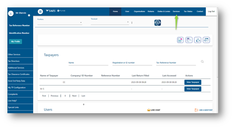Expand the Taxpayer dropdown
Viewport: 233px width, 128px height.
tap(110, 22)
